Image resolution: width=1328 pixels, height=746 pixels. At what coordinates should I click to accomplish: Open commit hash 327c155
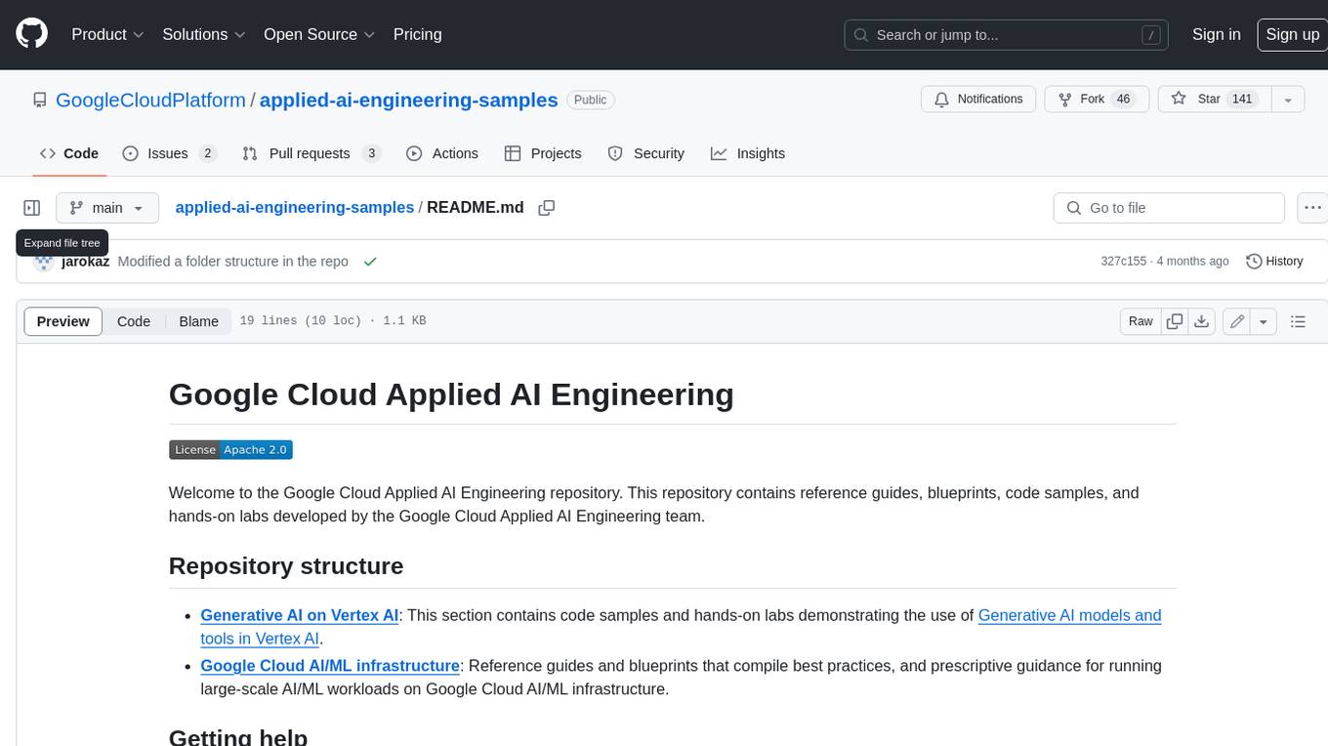point(1125,262)
